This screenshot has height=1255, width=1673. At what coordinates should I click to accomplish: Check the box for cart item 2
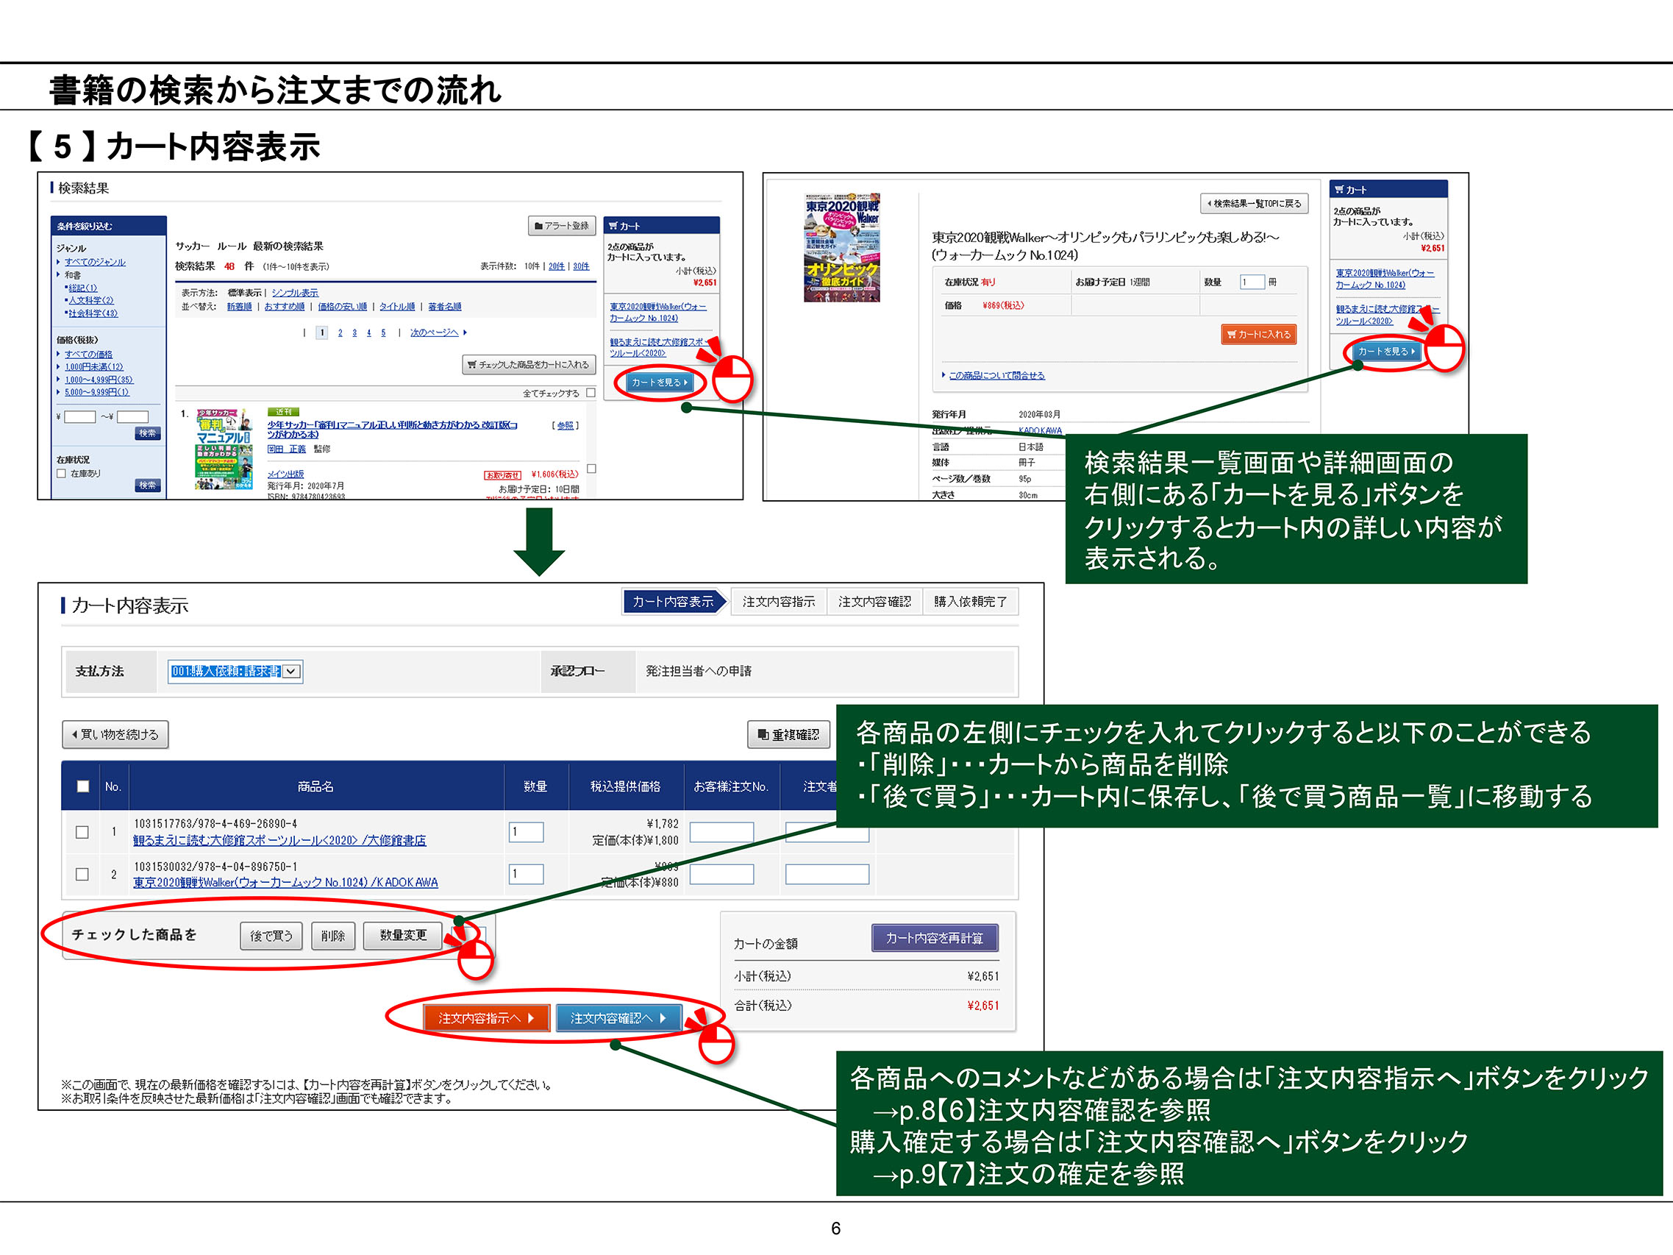82,875
